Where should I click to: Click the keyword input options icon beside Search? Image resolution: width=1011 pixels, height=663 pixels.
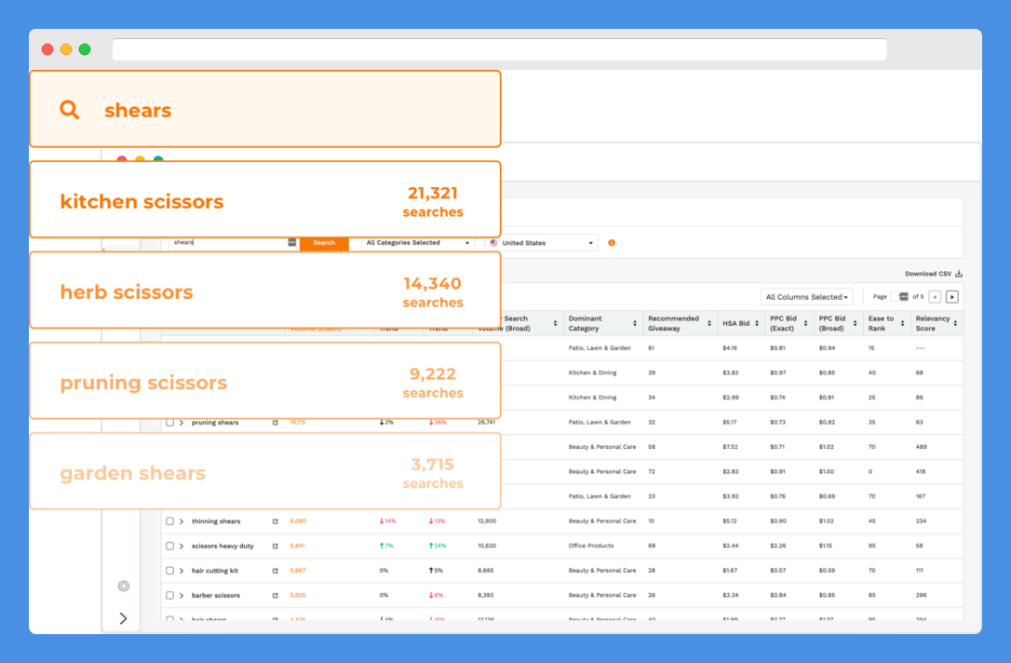click(292, 242)
